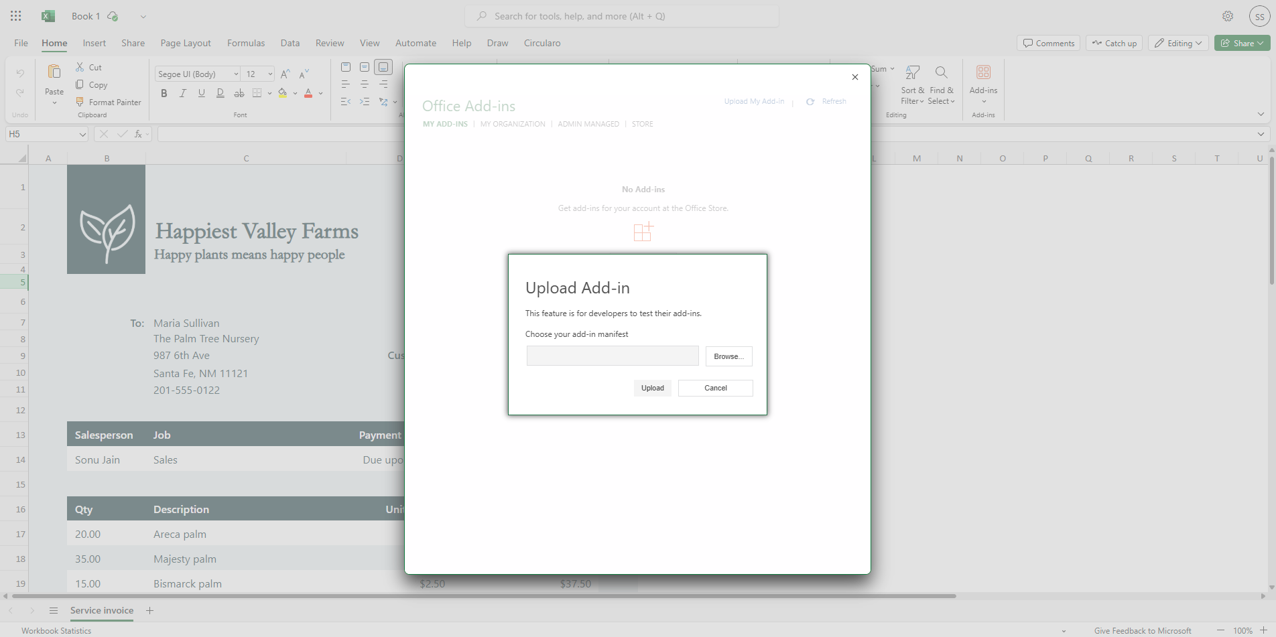This screenshot has width=1276, height=637.
Task: Expand the border style options chevron
Action: click(270, 93)
